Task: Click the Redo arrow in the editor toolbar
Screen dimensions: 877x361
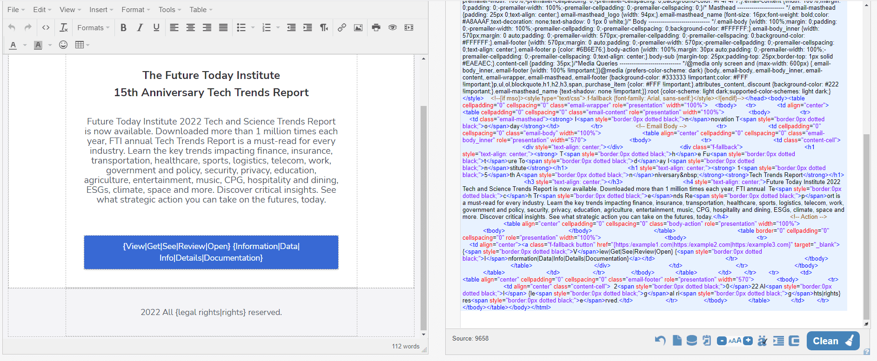Action: [28, 27]
